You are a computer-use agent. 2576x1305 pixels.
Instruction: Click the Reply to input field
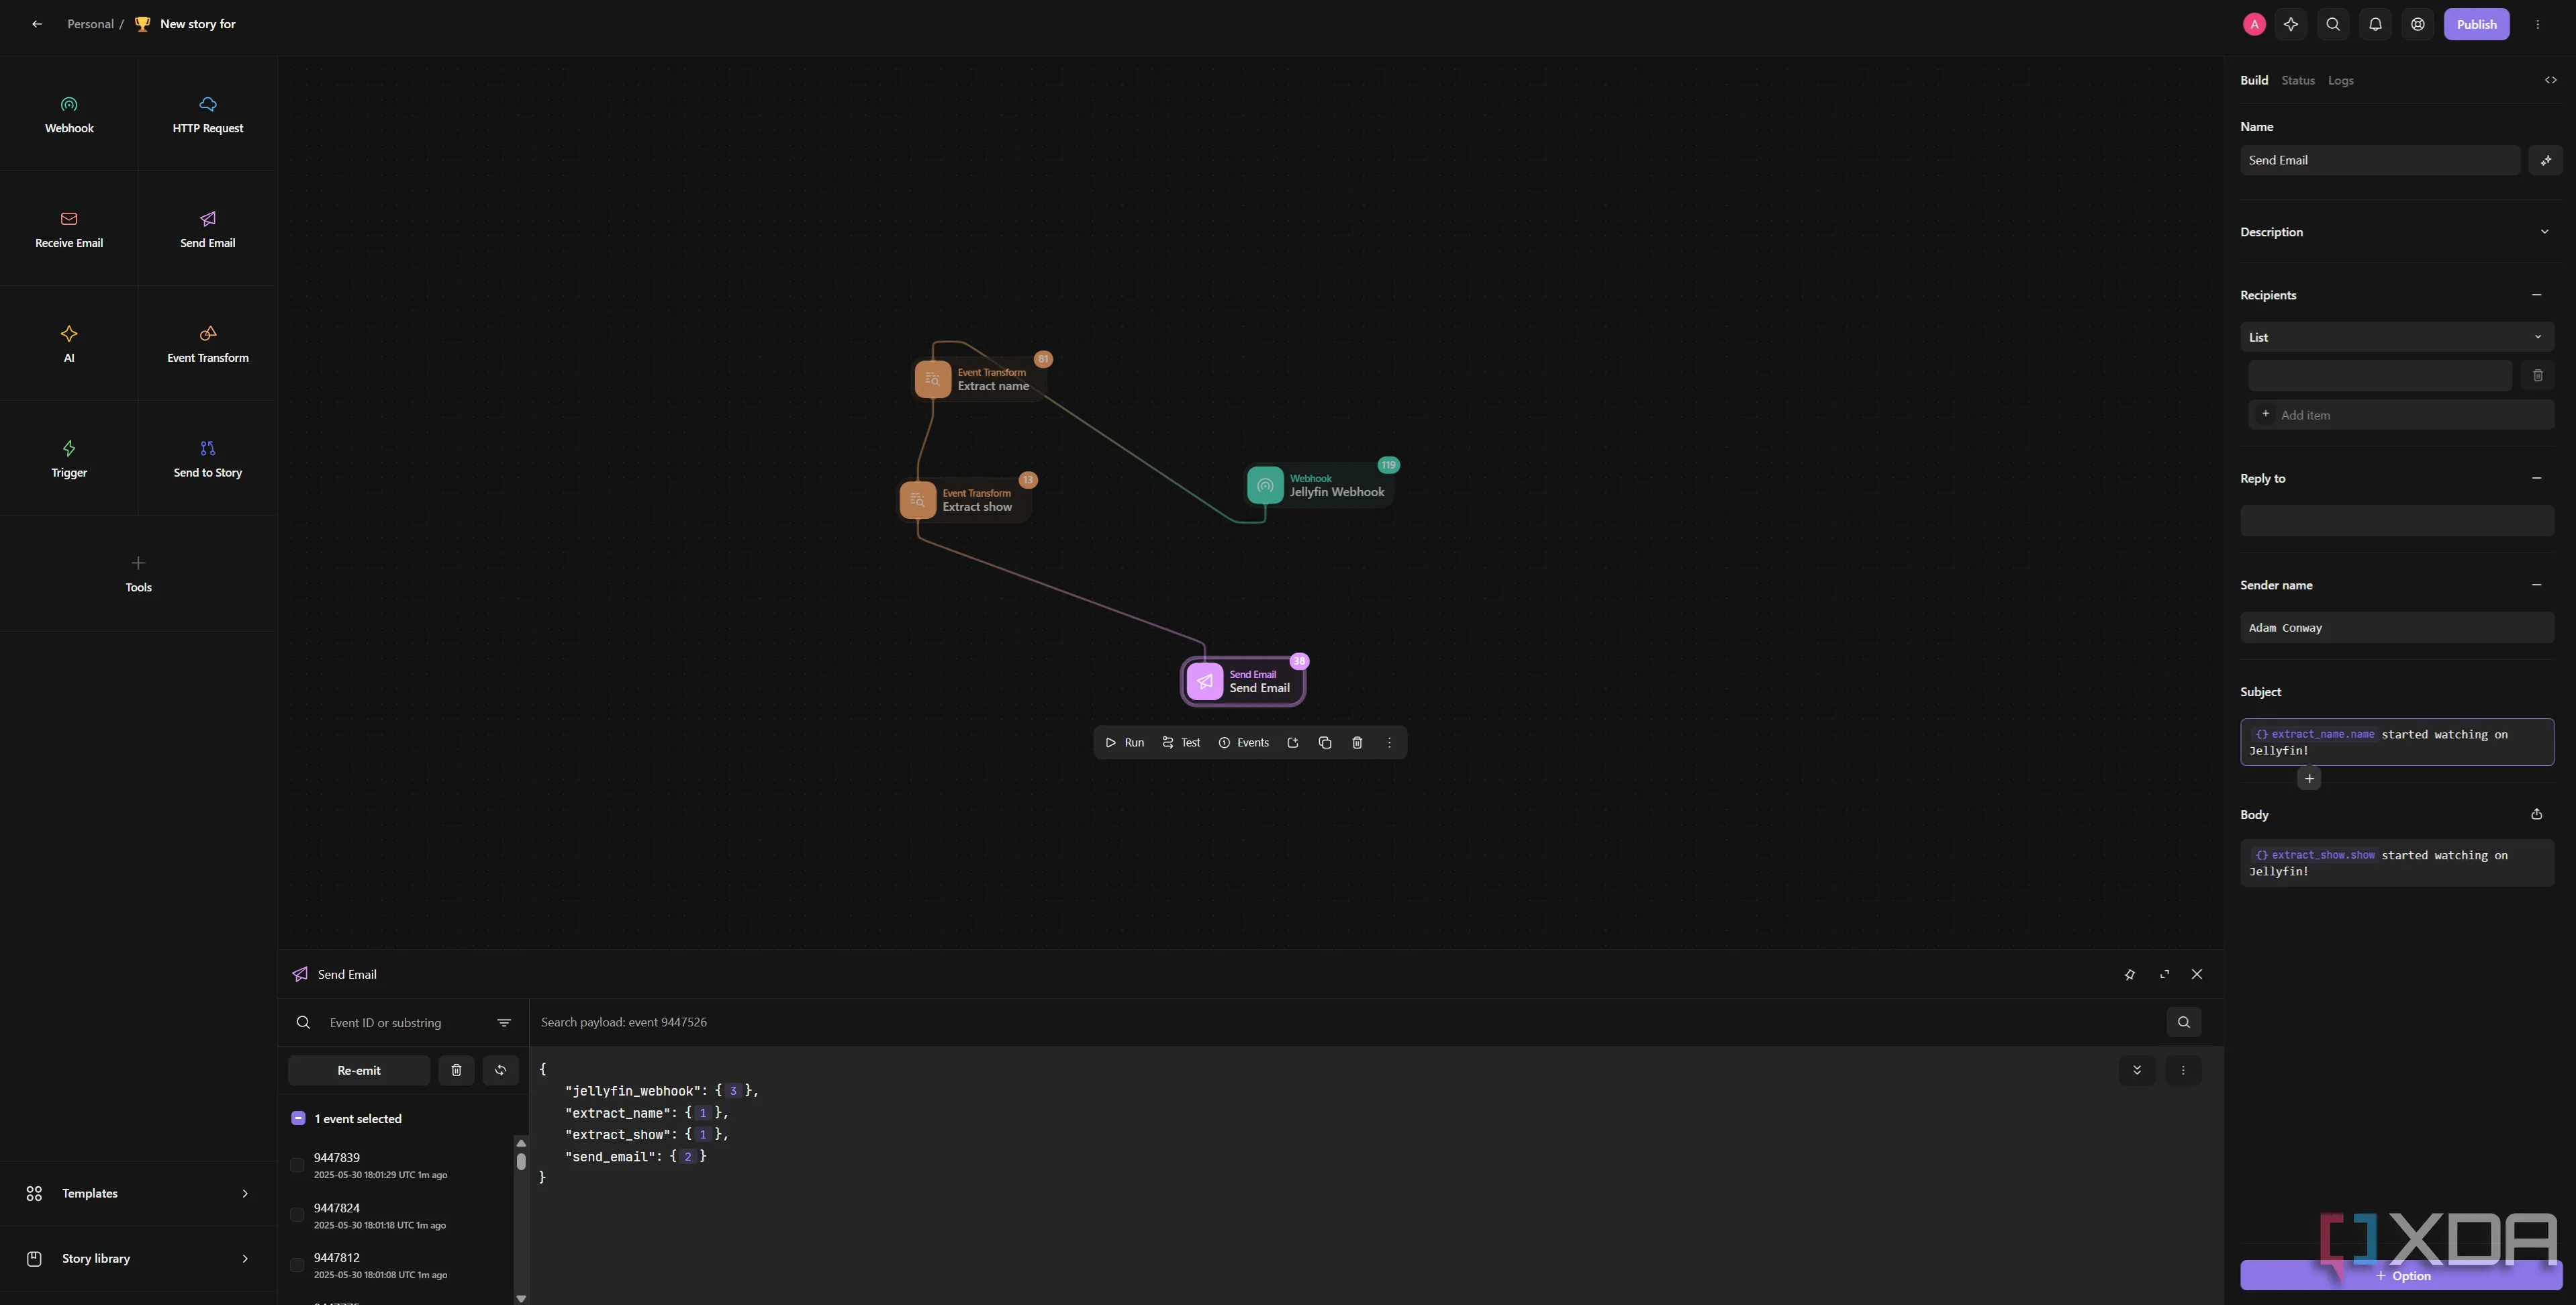pos(2396,521)
